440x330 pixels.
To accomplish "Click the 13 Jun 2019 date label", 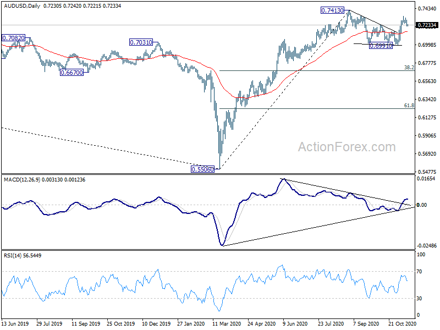I will [x=15, y=323].
